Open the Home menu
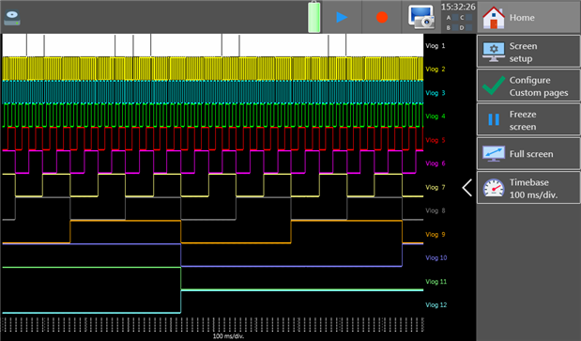The image size is (581, 341). (x=528, y=17)
